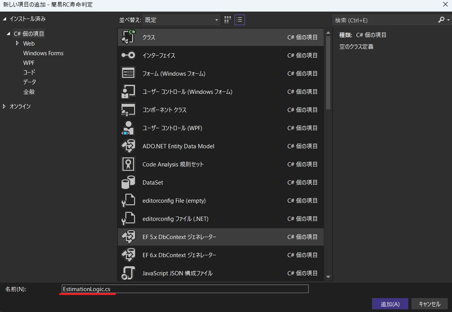Screen dimensions: 452x312
Task: Click the キャンセル button
Action: point(429,304)
